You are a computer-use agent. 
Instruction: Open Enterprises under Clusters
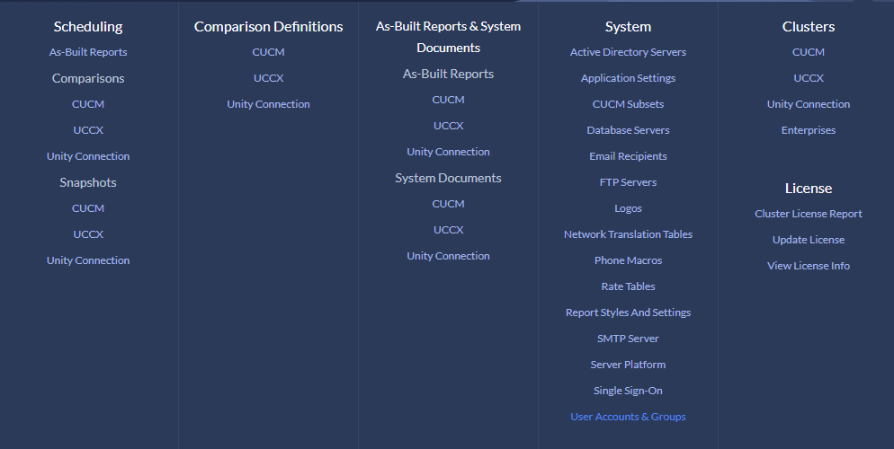808,130
